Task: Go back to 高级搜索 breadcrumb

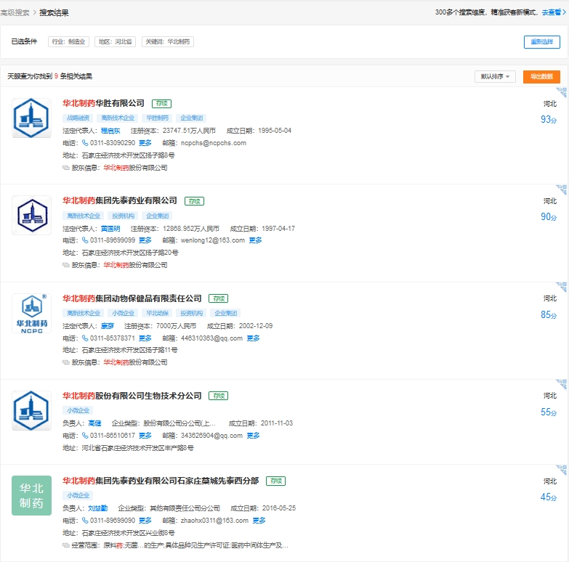Action: 15,12
